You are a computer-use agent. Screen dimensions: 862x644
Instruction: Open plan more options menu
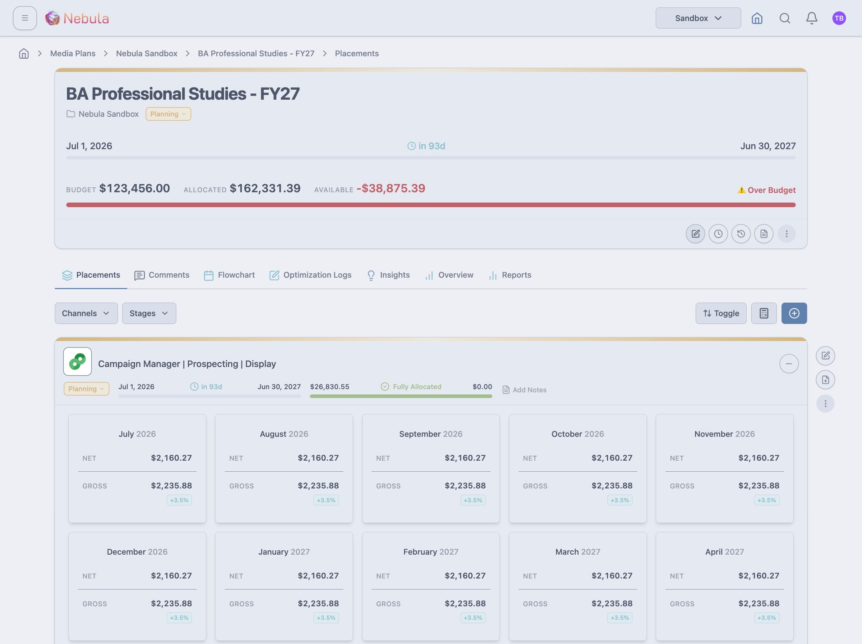tap(786, 234)
